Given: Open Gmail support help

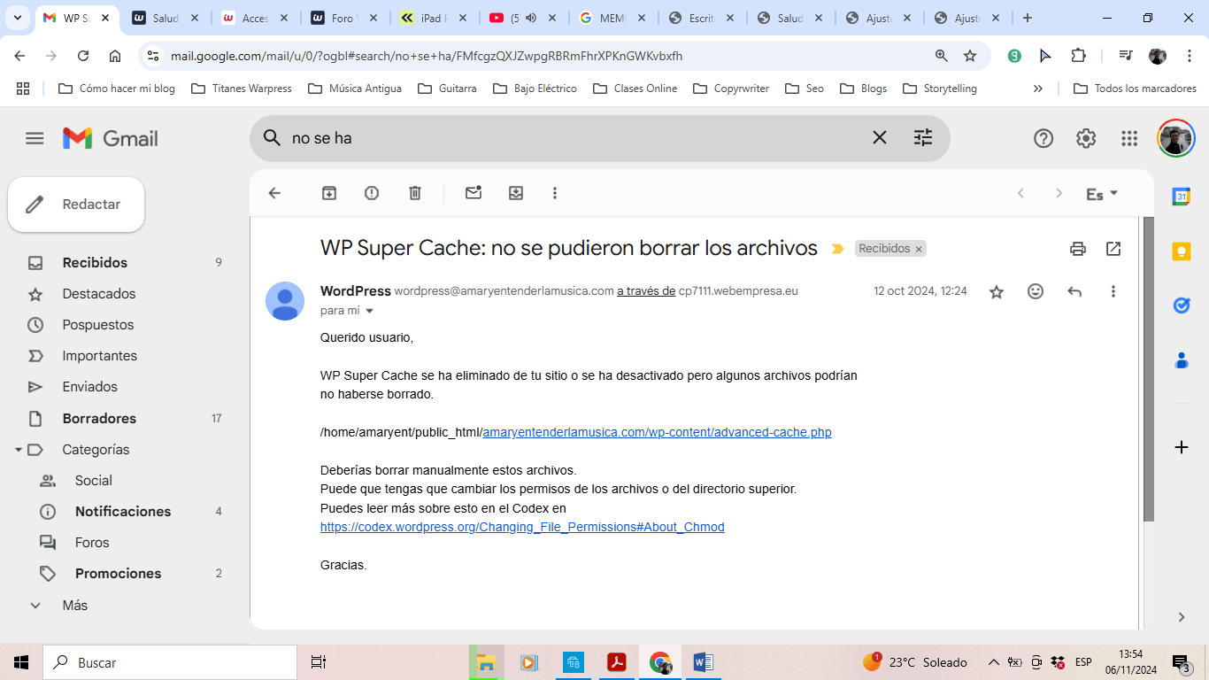Looking at the screenshot, I should point(1043,138).
